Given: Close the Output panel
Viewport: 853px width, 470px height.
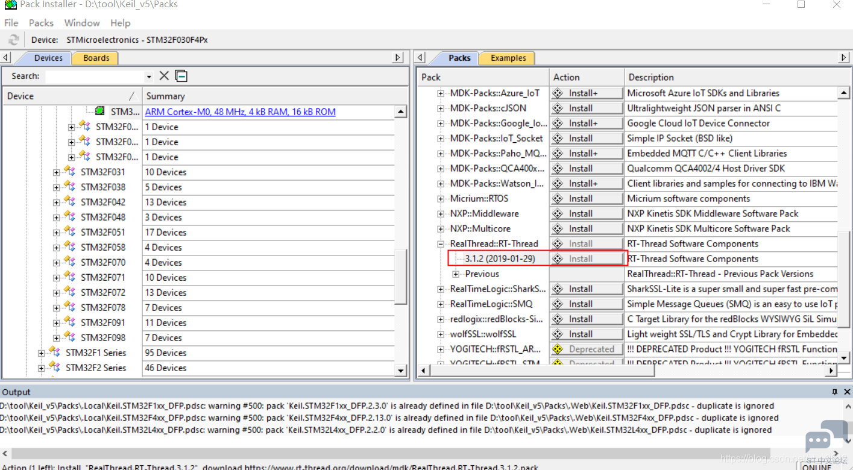Looking at the screenshot, I should [846, 392].
